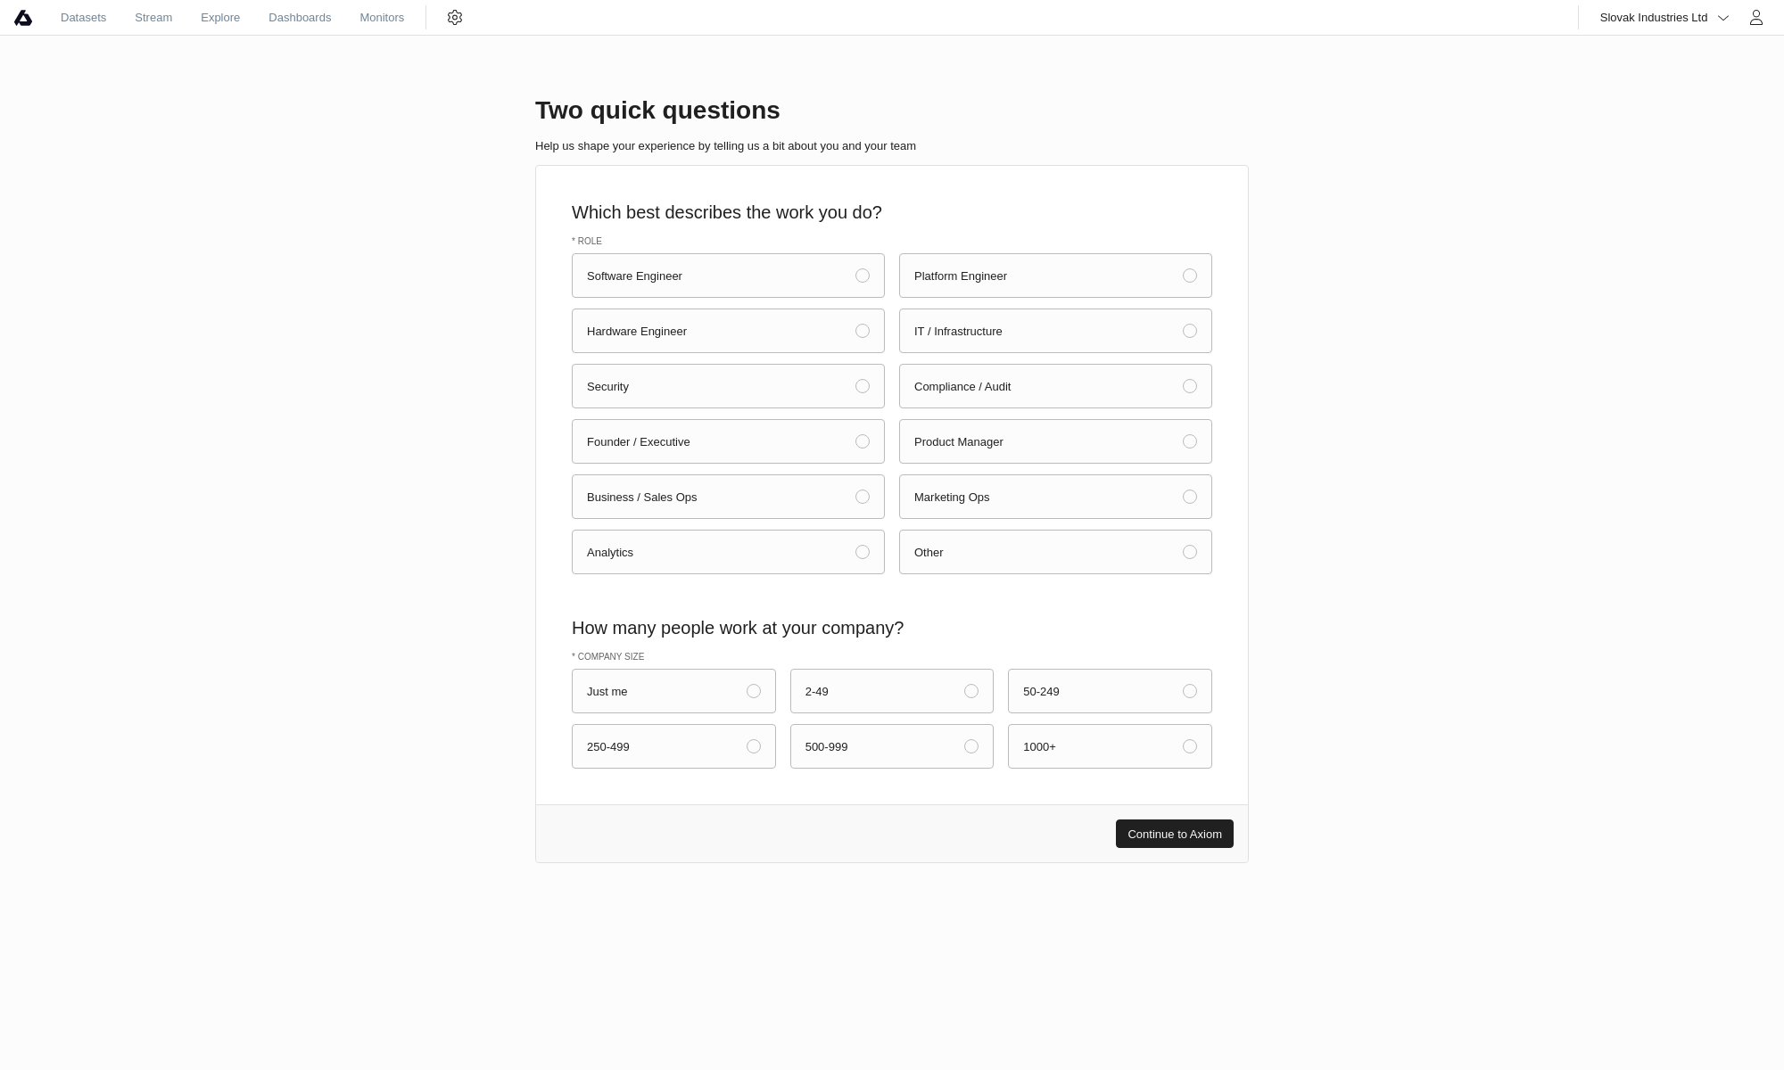Open the Stream page
This screenshot has height=1070, width=1784.
point(153,18)
